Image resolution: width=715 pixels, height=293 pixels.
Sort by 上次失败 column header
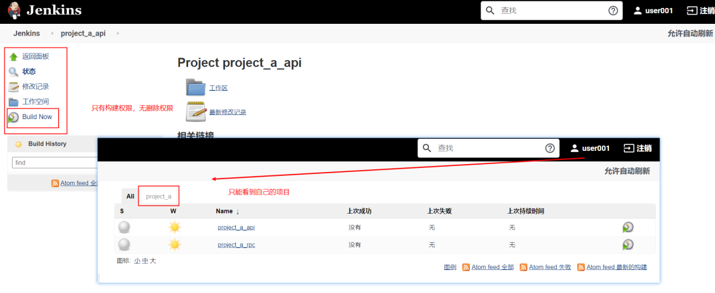440,212
